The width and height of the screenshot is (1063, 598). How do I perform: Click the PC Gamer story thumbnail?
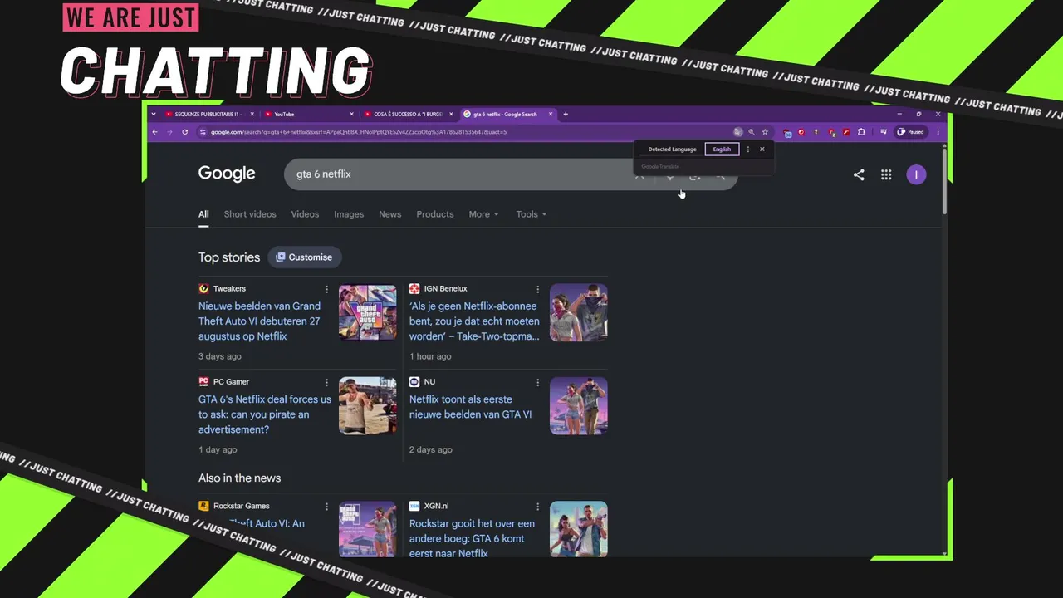click(368, 406)
